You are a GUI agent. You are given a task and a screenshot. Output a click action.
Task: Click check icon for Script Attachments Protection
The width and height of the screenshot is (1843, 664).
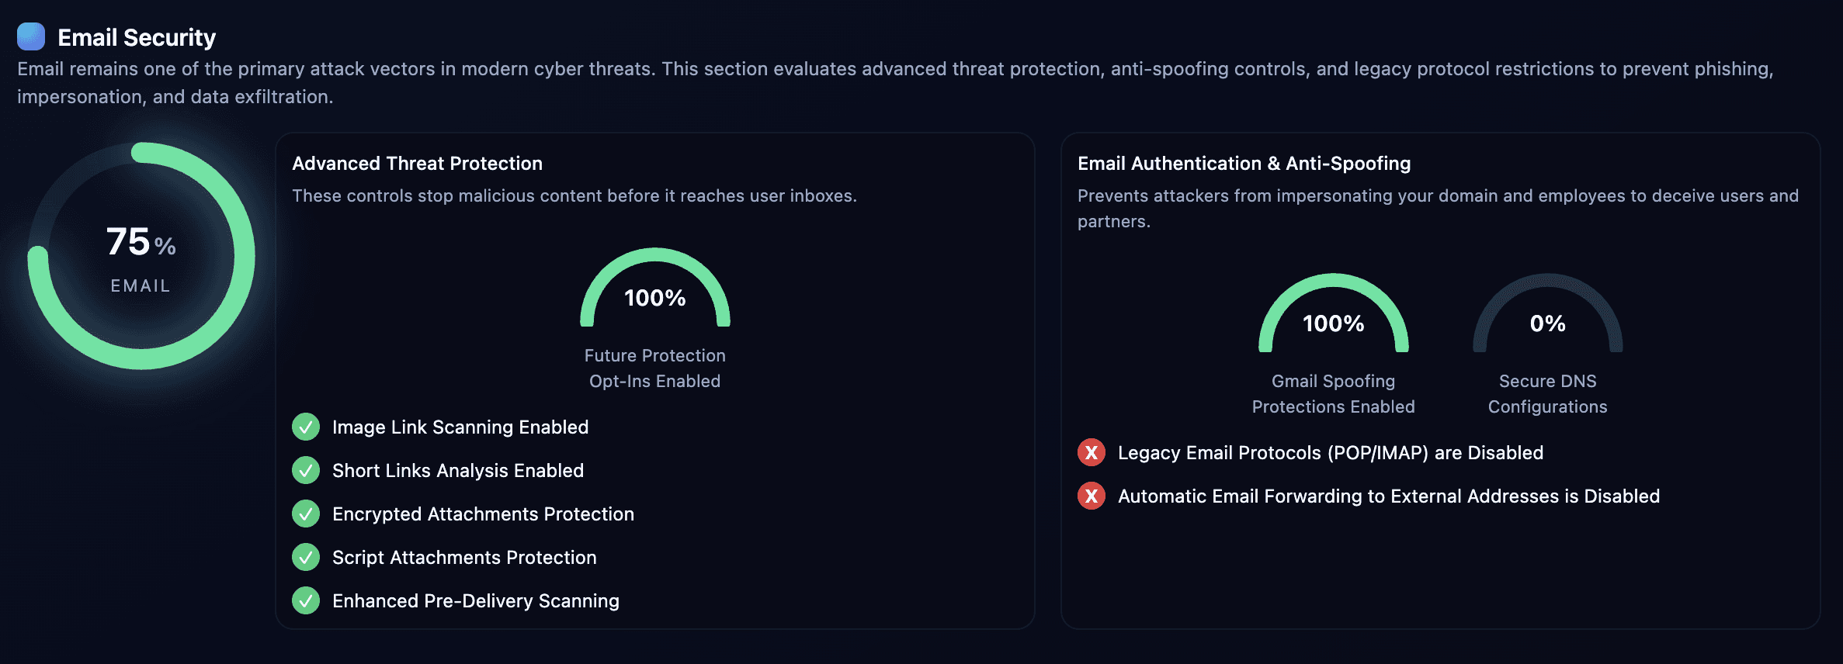point(306,557)
